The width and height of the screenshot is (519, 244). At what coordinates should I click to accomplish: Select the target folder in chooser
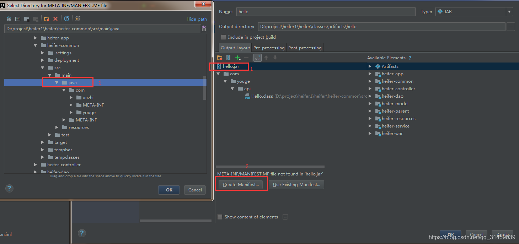[60, 142]
